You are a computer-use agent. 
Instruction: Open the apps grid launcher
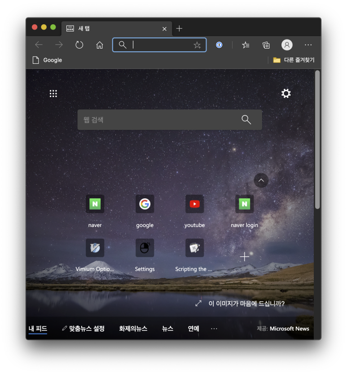point(53,93)
